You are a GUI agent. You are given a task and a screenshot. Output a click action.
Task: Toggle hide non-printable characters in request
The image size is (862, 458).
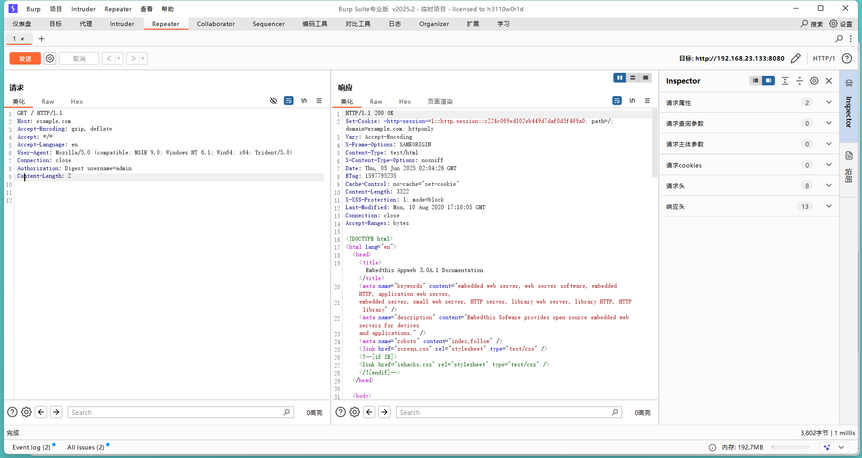273,101
